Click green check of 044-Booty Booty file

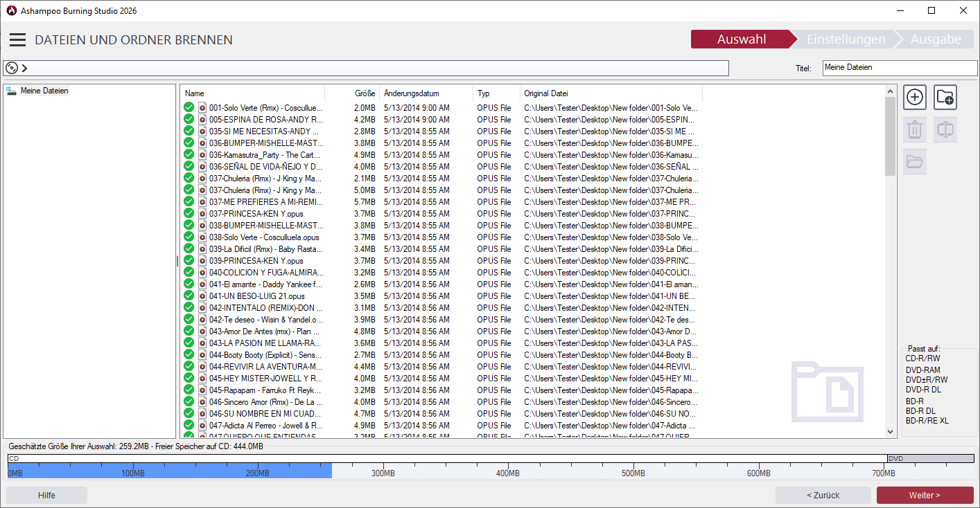[189, 355]
